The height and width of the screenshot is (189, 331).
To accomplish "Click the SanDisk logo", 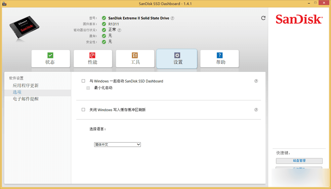I will click(299, 19).
